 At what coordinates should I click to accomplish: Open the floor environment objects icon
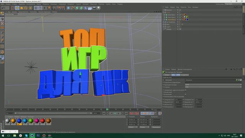coord(90,8)
